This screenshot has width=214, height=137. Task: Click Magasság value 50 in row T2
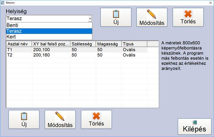(x=100, y=55)
